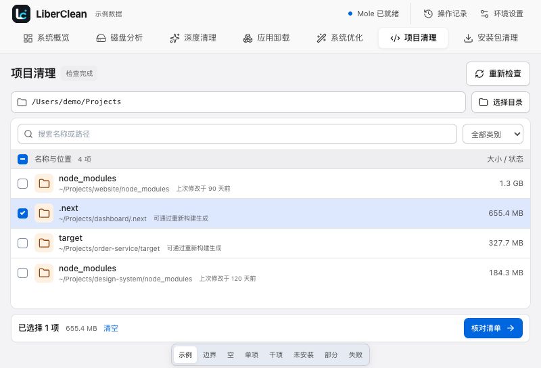Click the 名称与位置 column header
Image resolution: width=541 pixels, height=368 pixels.
53,159
